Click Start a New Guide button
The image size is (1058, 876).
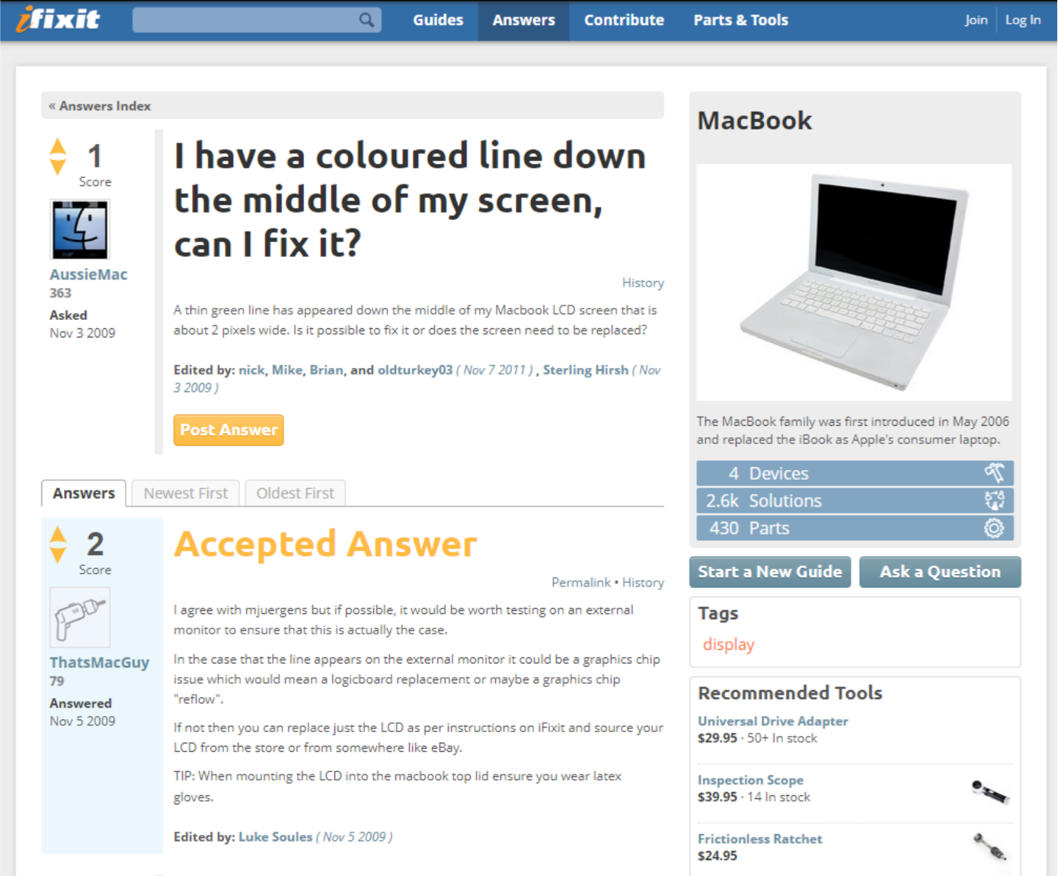point(770,572)
